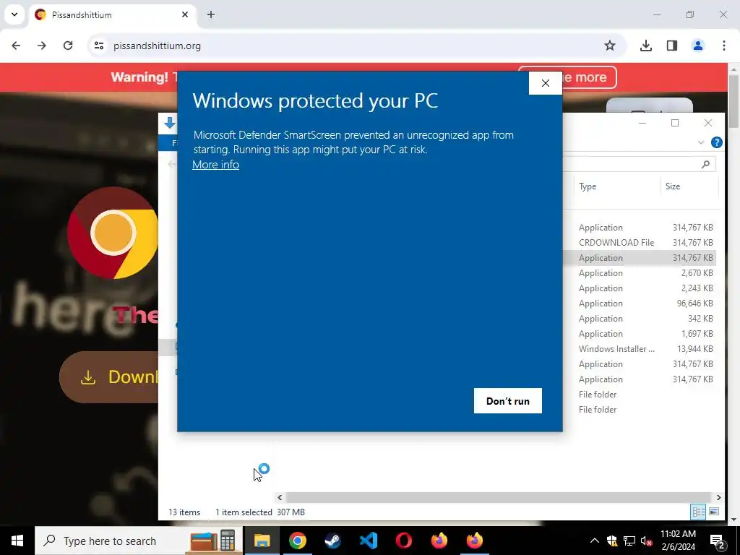Open Chrome from the taskbar

coord(297,541)
